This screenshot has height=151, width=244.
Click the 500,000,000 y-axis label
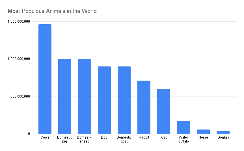pyautogui.click(x=19, y=96)
